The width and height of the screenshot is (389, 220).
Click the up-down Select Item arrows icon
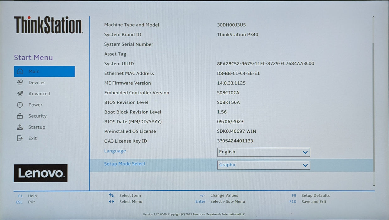tap(111, 195)
